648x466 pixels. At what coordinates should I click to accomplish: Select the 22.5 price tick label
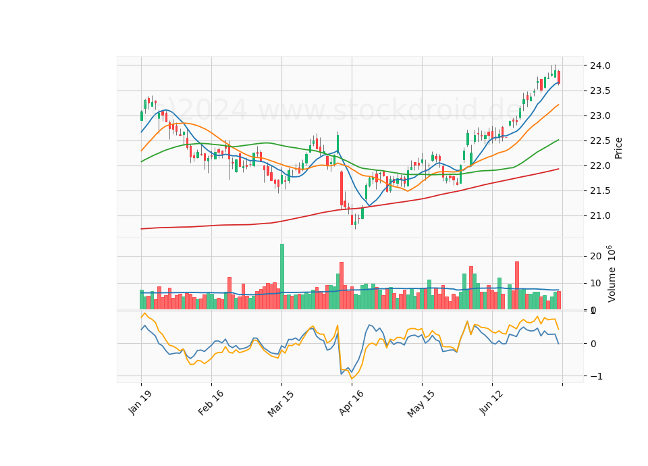tap(600, 141)
